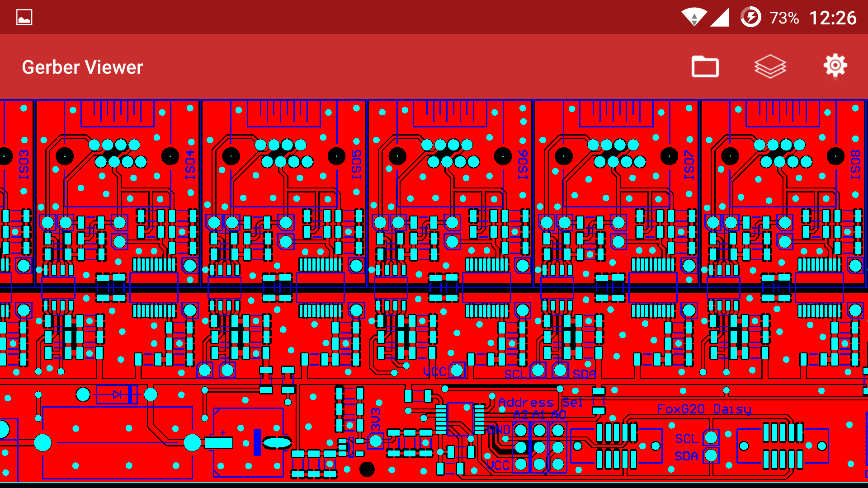Tap the FoxG20 Daisy label
This screenshot has width=868, height=488.
point(704,409)
